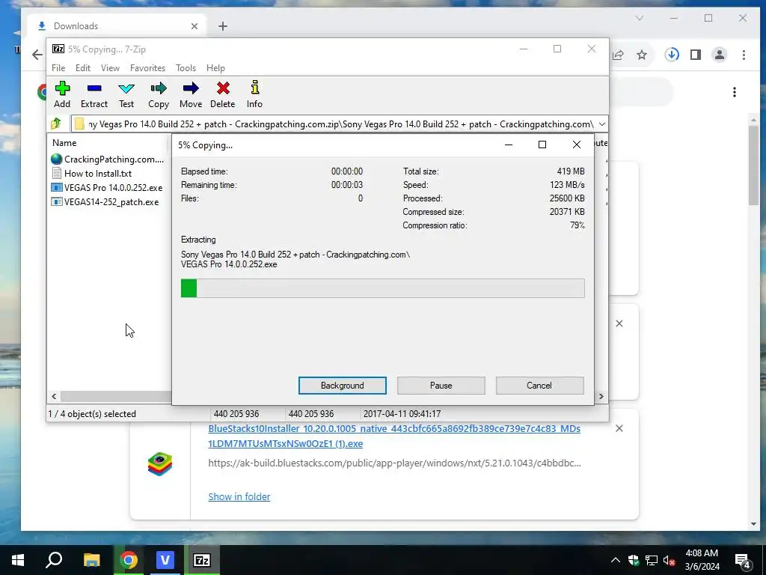Click the Info toolbar icon
766x575 pixels.
point(254,94)
